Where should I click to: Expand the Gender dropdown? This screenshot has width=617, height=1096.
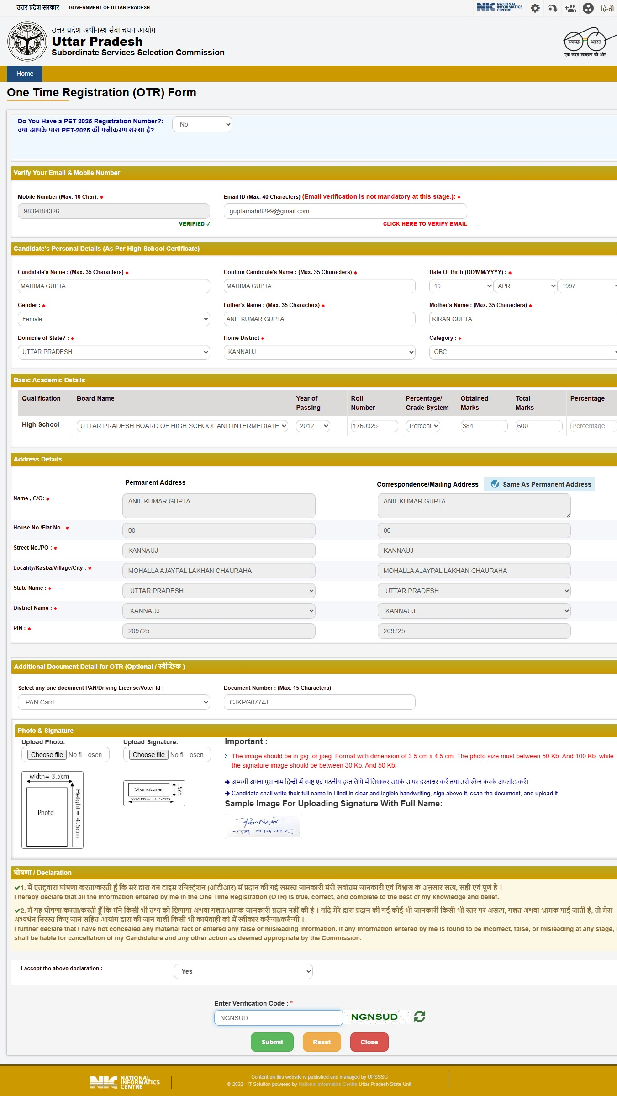tap(114, 319)
